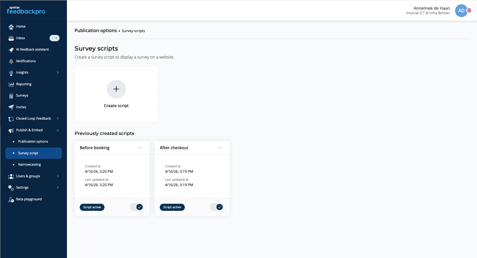Select Survey script submenu item
Viewport: 477px width, 258px height.
34,153
